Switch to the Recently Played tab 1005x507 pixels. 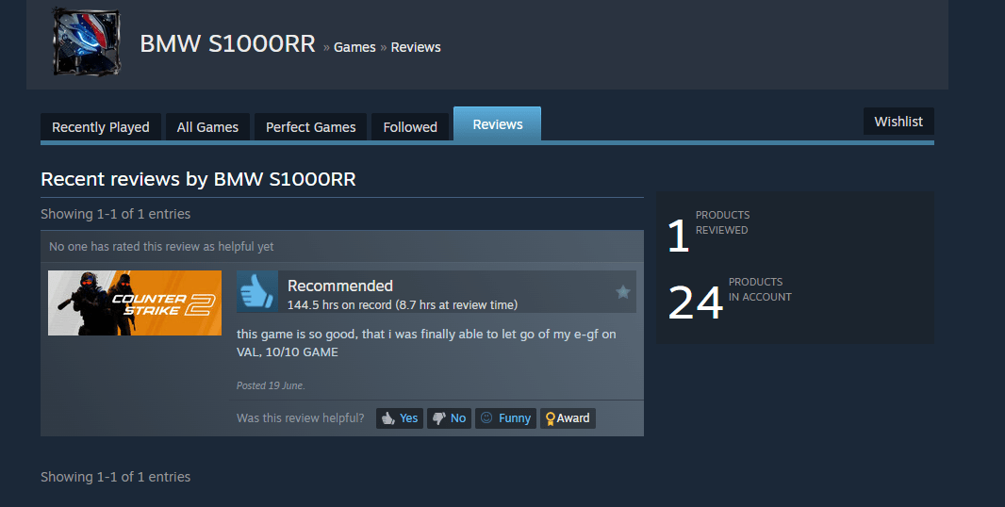(x=101, y=127)
